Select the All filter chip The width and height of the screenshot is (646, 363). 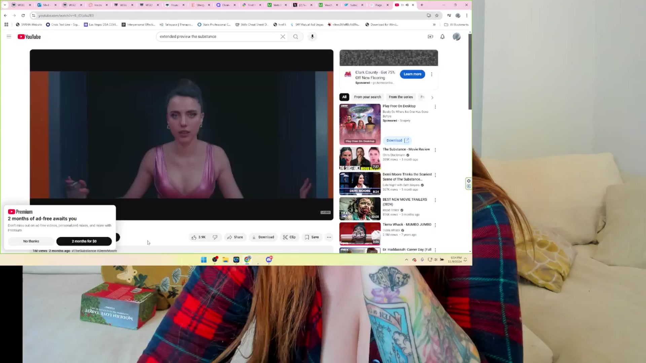click(x=344, y=97)
